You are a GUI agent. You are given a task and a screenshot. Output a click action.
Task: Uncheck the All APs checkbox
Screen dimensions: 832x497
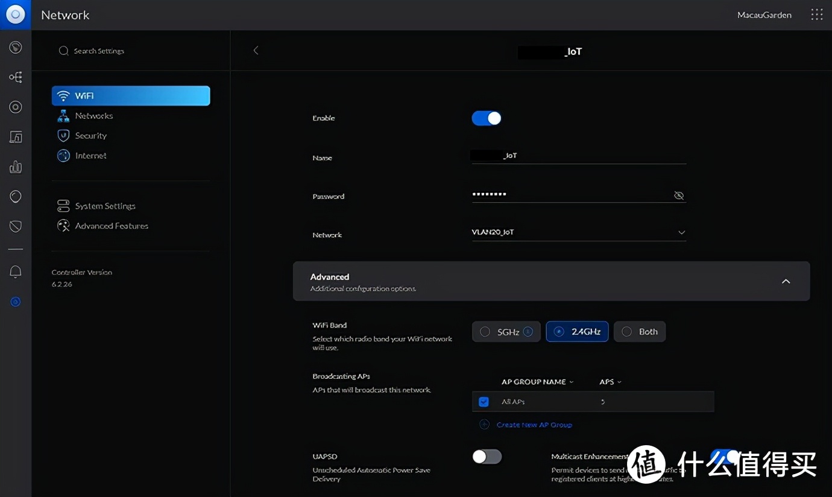click(484, 402)
